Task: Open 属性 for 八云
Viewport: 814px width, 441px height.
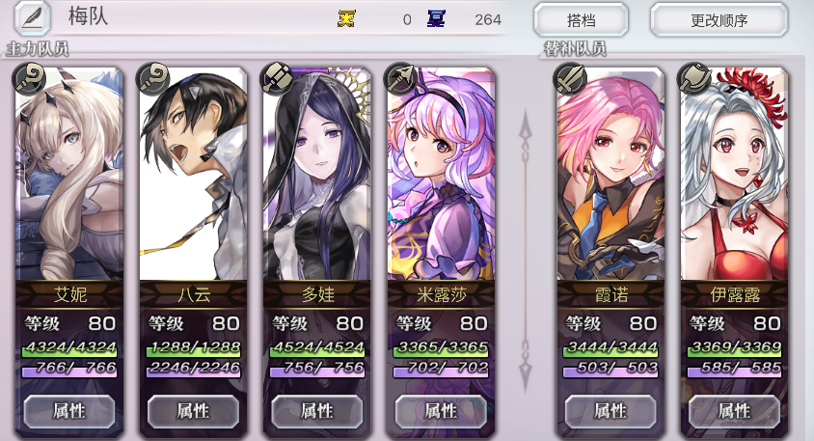Action: tap(193, 411)
